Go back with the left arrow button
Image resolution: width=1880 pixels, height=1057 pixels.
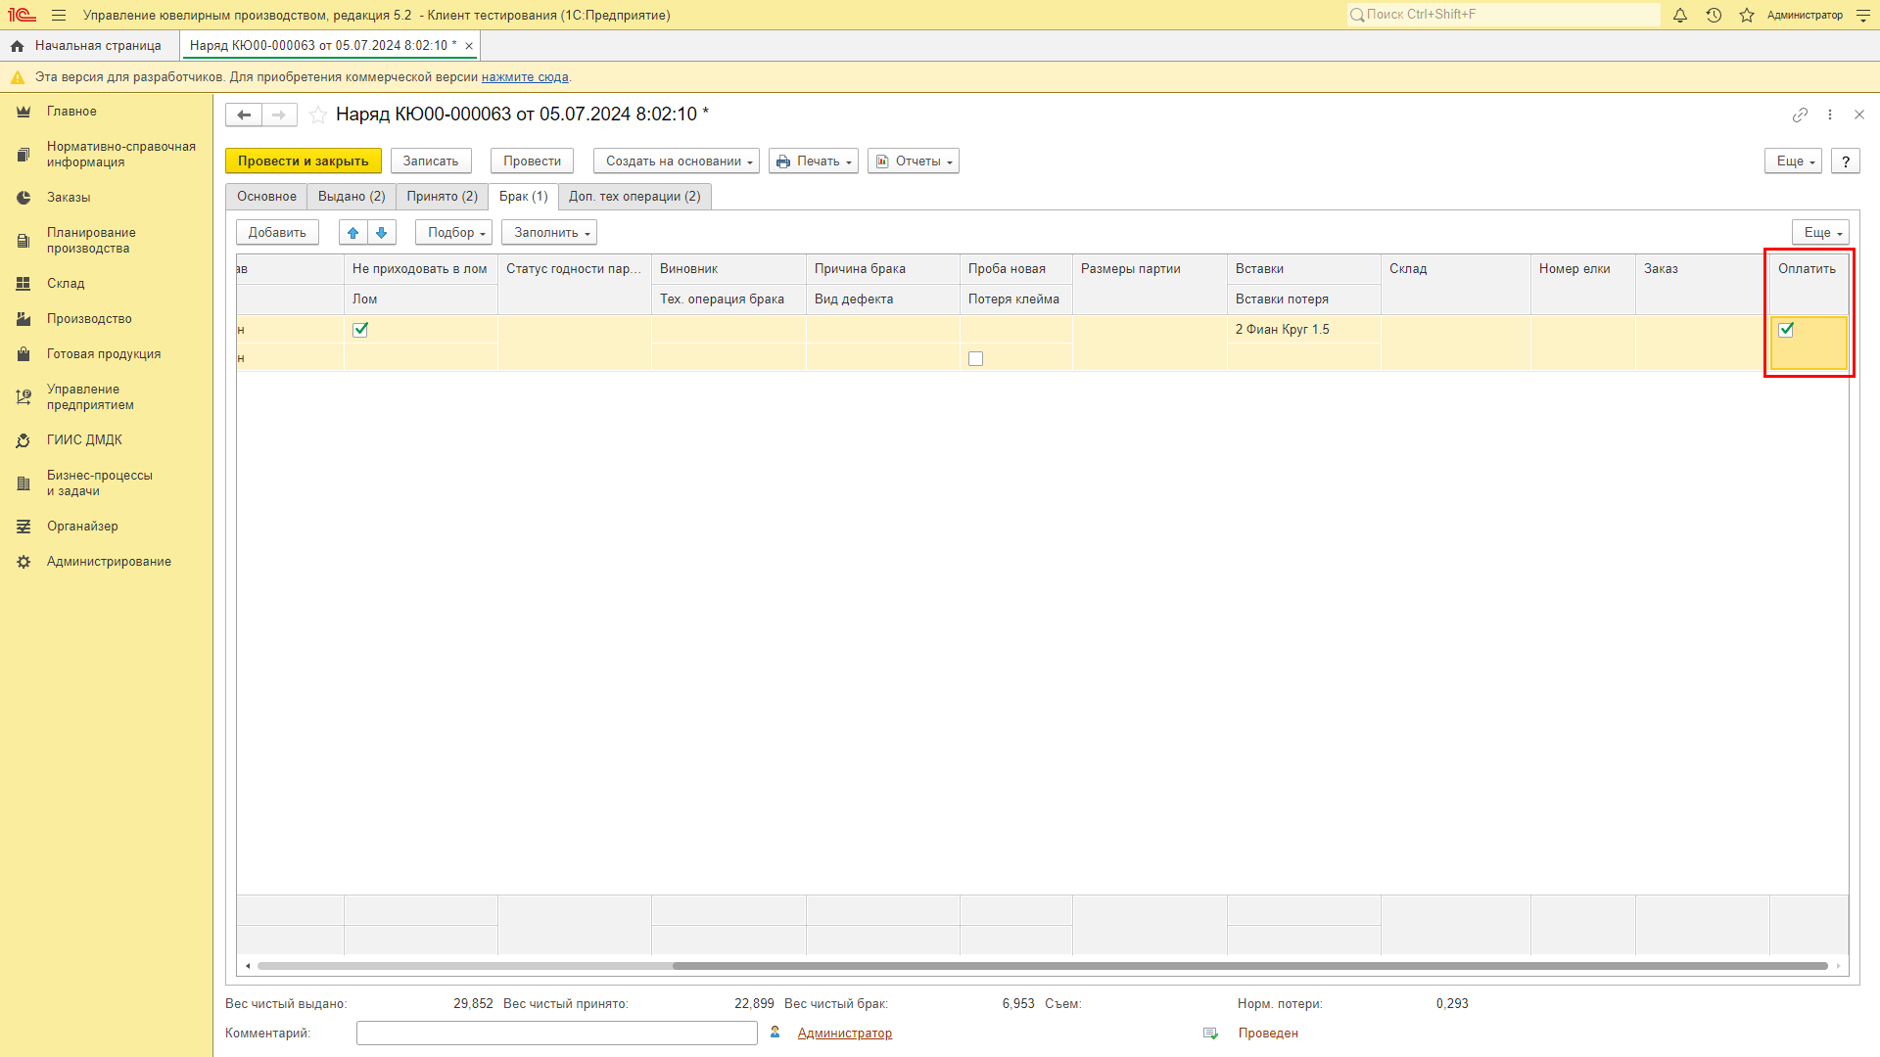coord(244,115)
